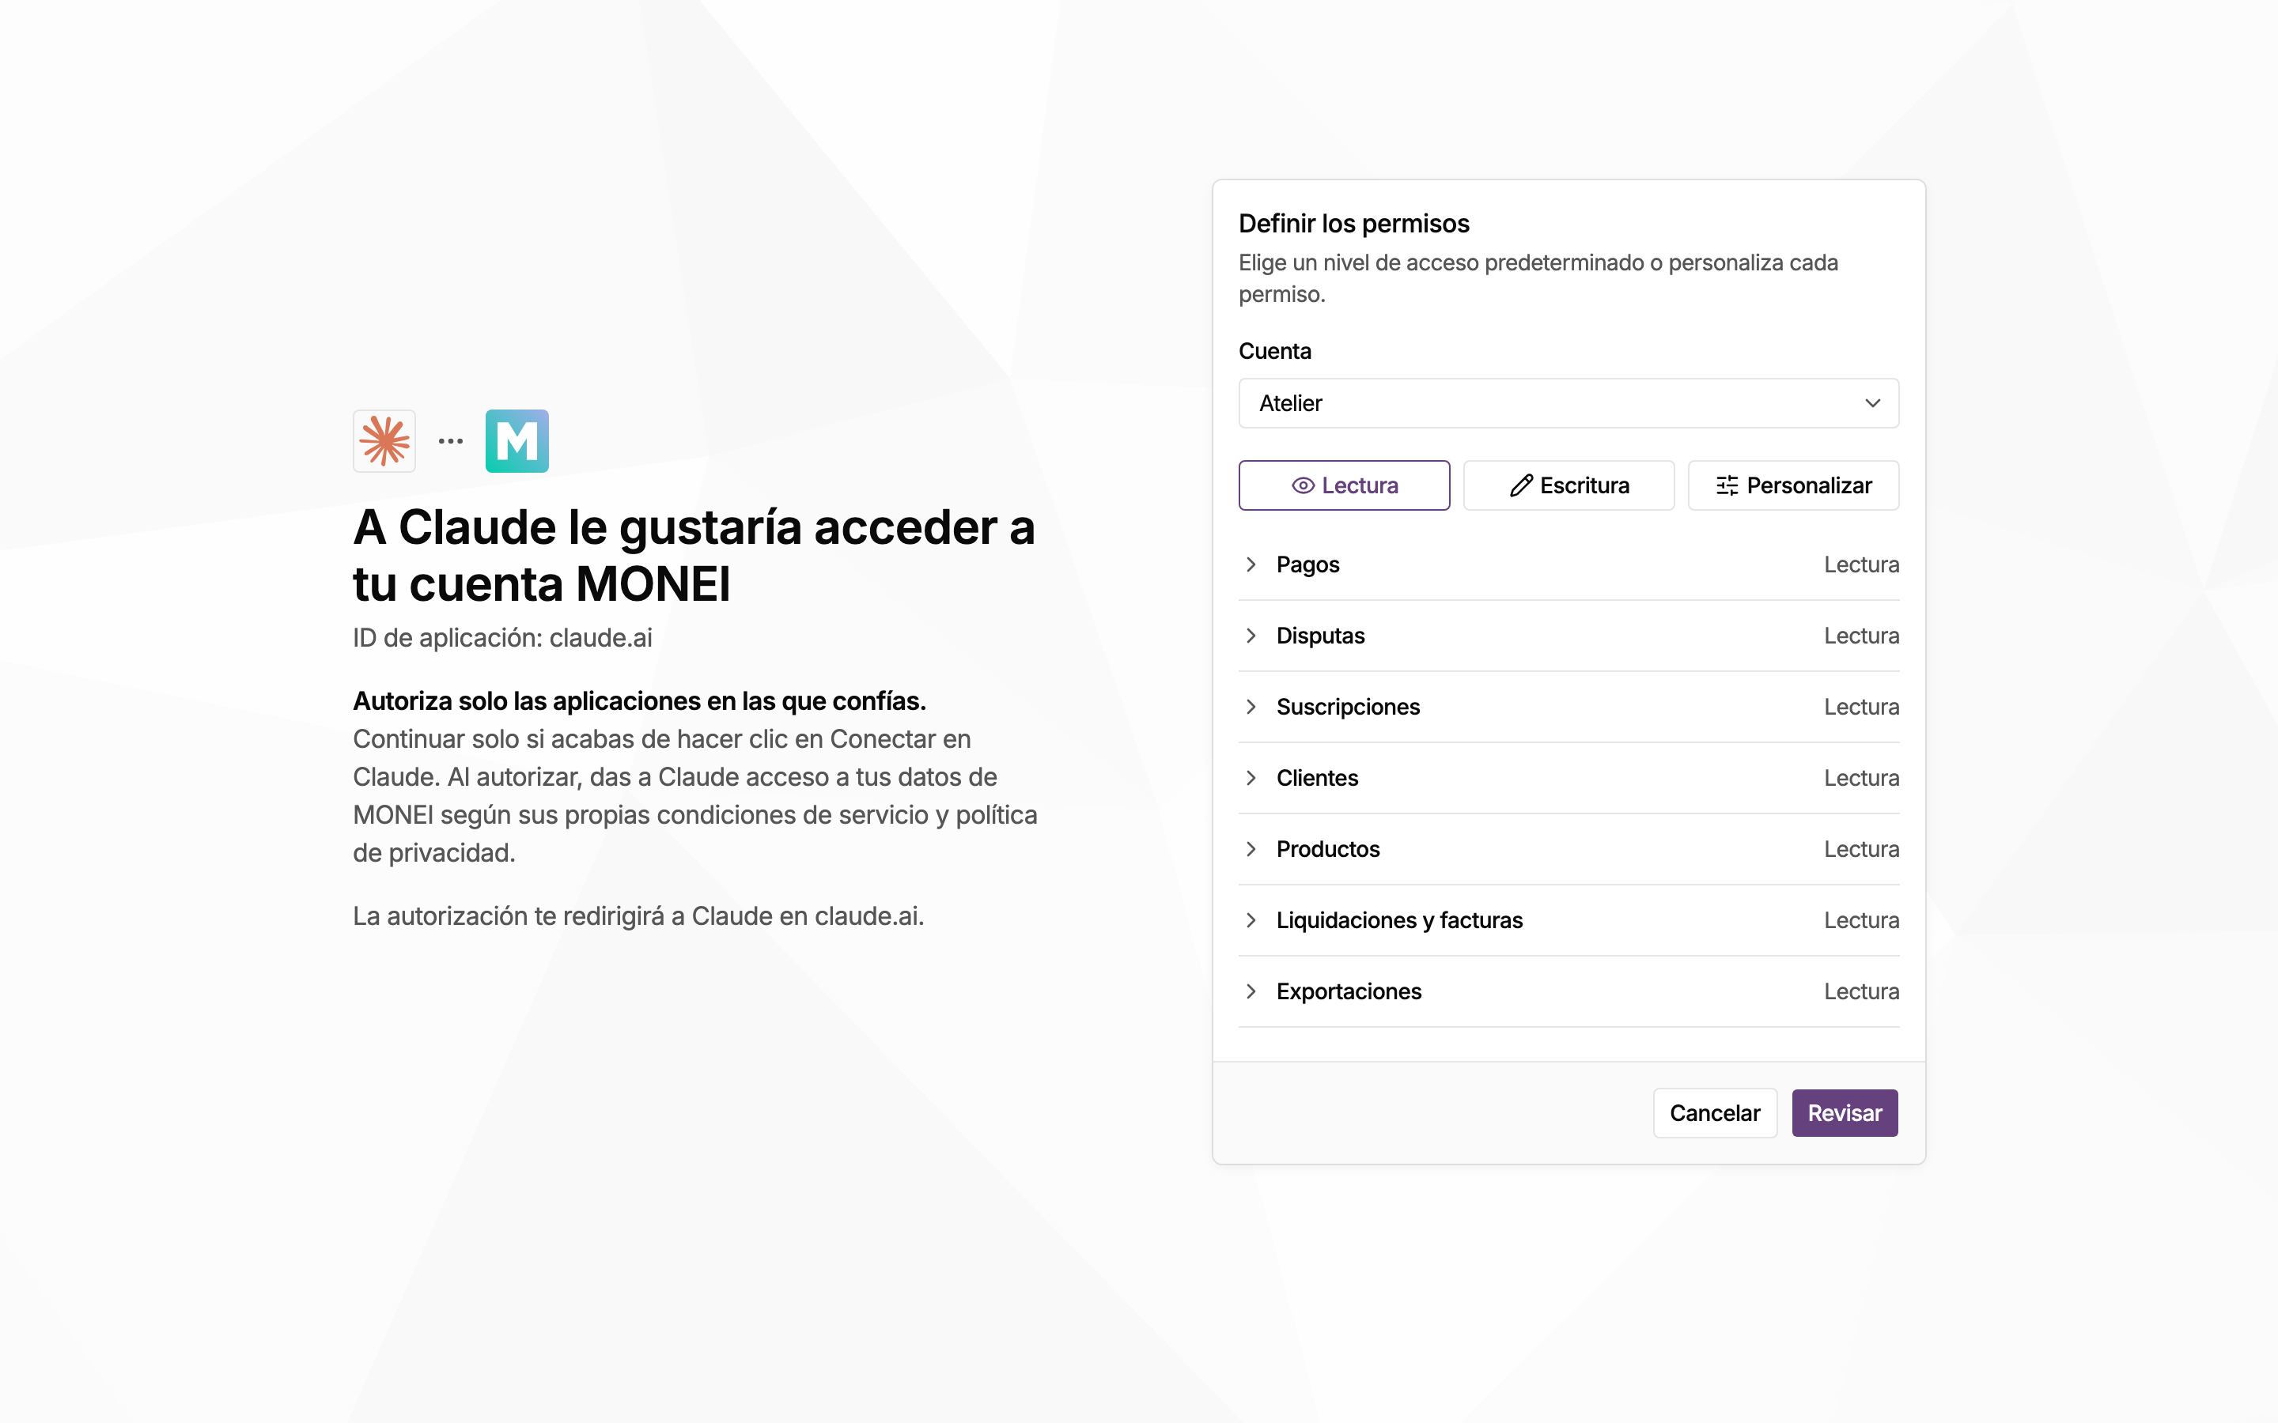Expand the Clientes permission chevron
The image size is (2278, 1423).
click(1251, 779)
